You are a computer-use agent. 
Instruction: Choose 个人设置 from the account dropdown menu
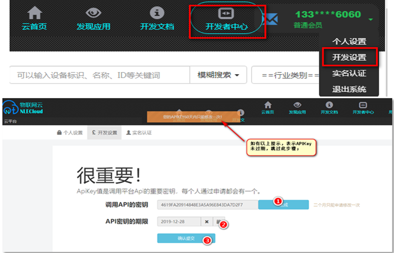pos(349,41)
